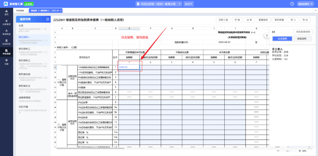
Task: Switch to the 申报清册 tab
Action: click(x=20, y=11)
